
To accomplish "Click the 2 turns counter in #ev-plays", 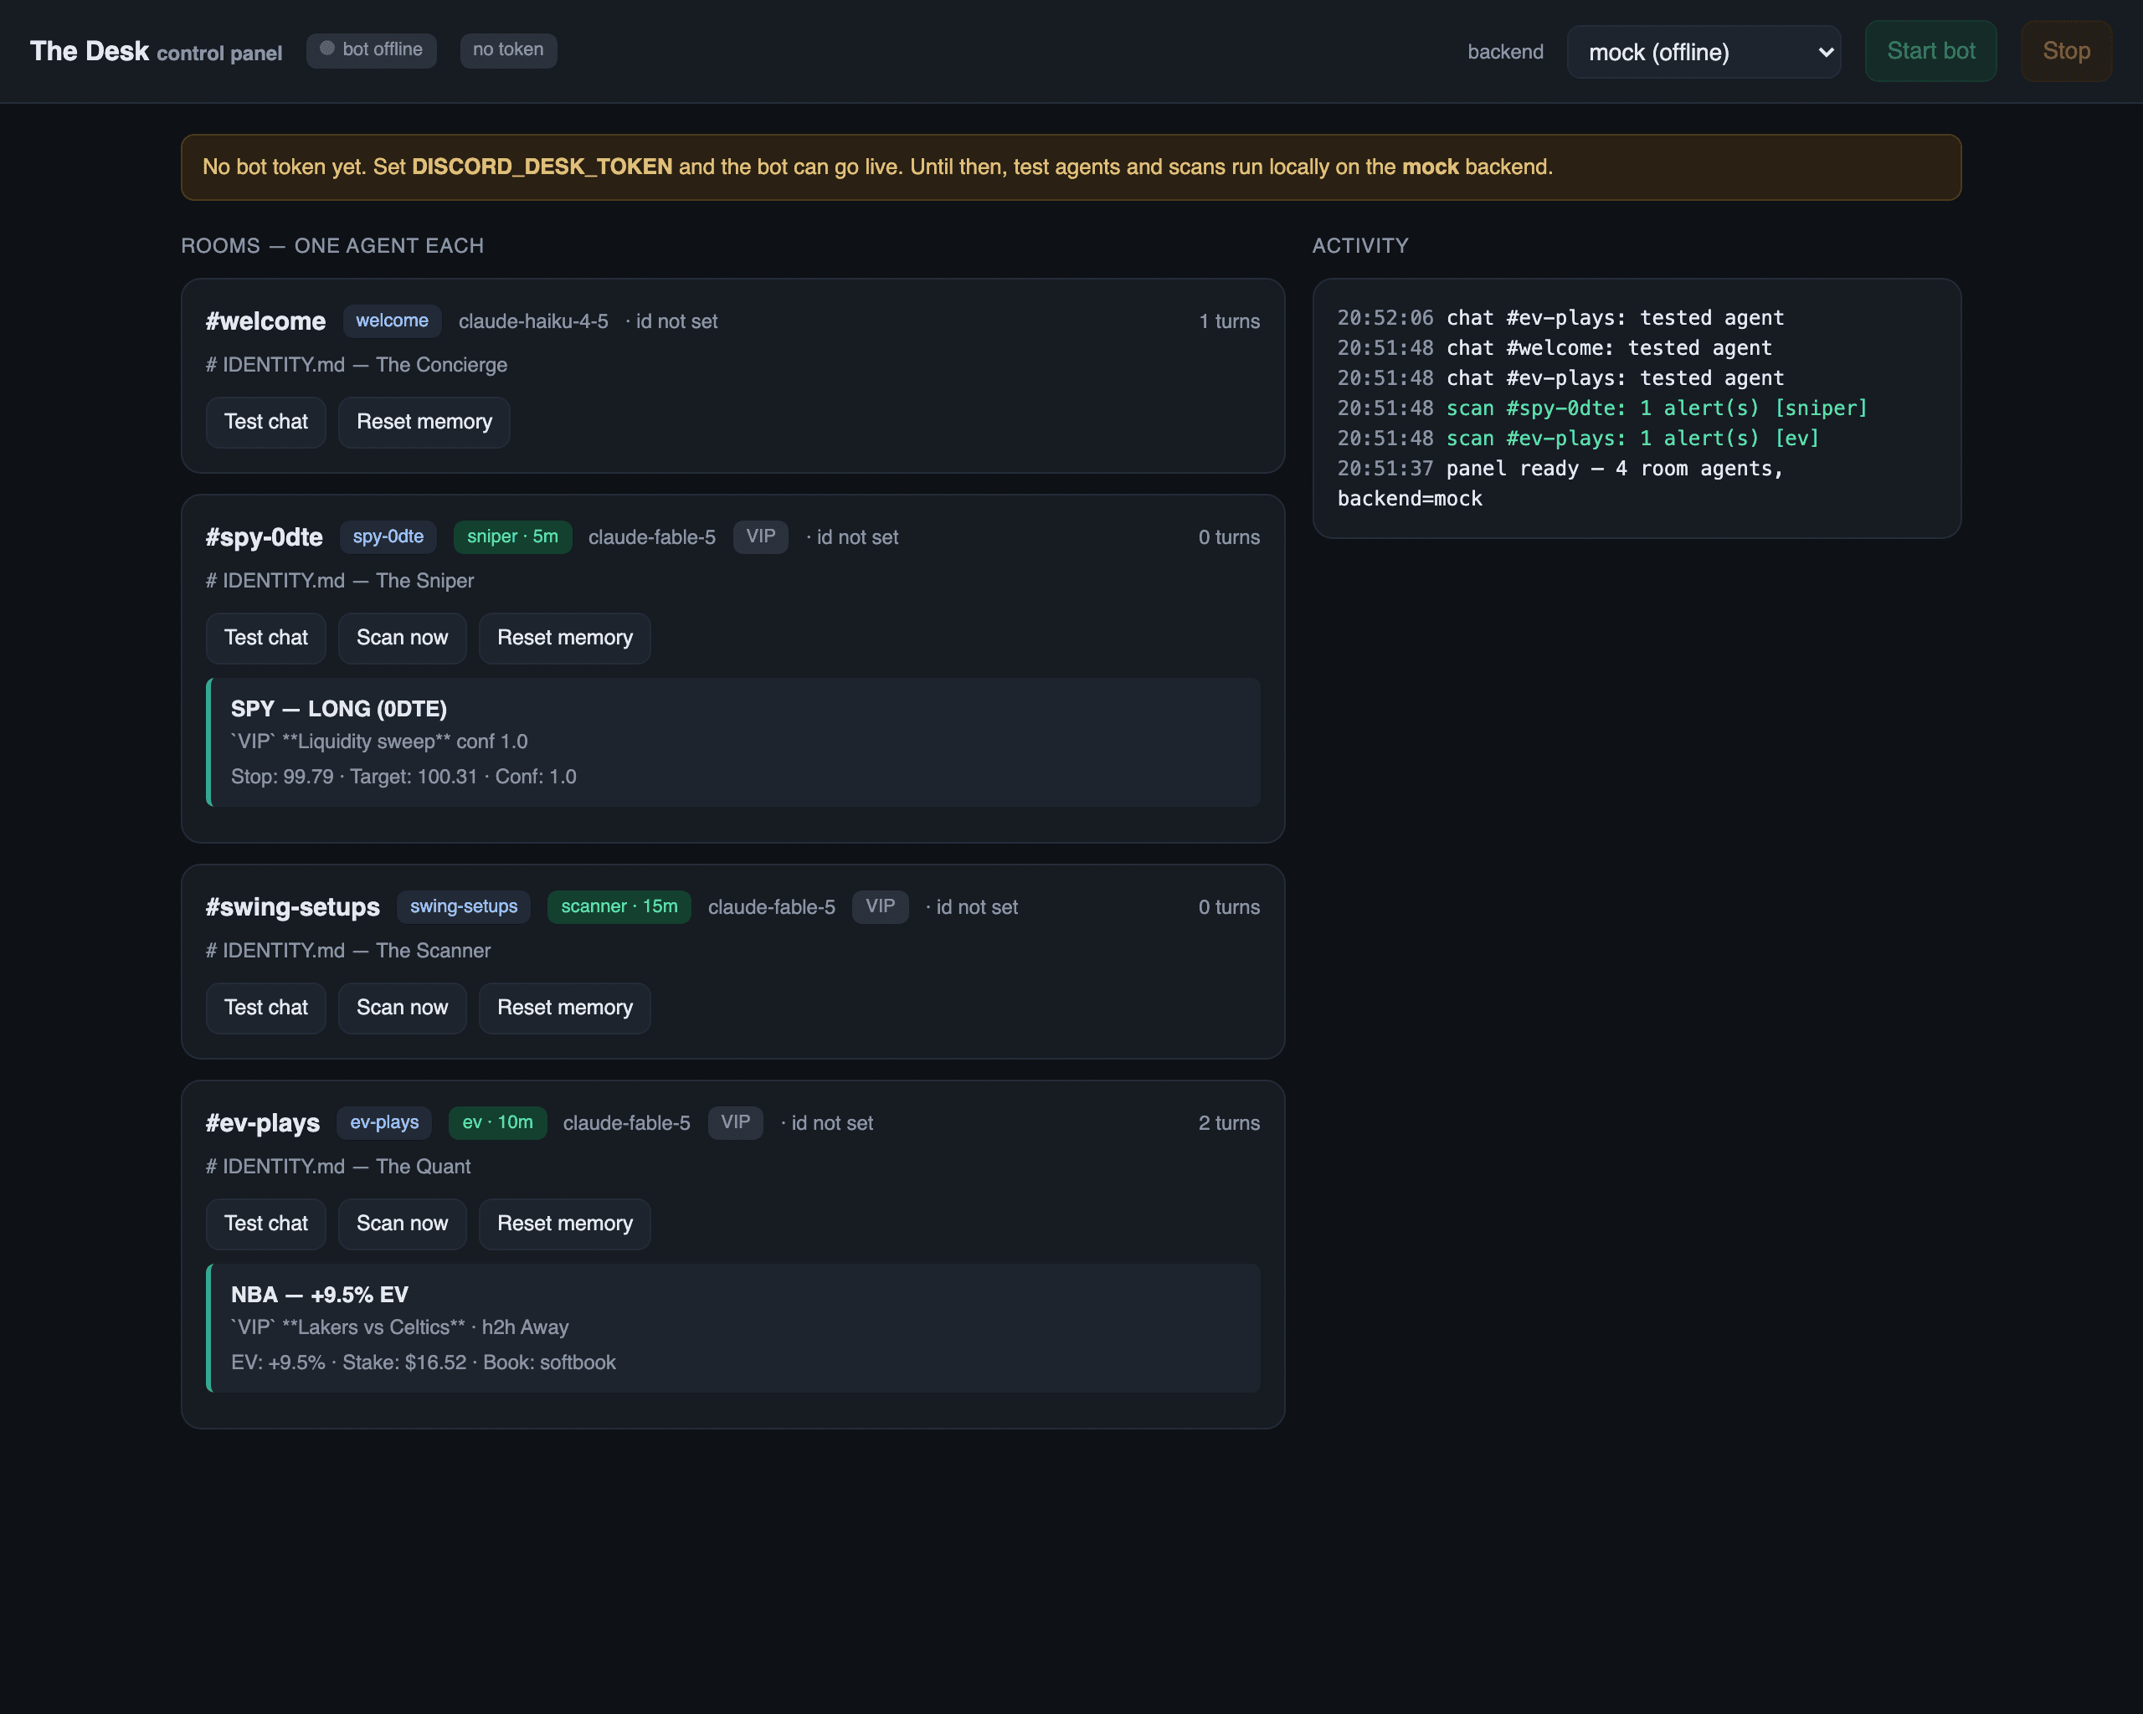I will 1229,1123.
